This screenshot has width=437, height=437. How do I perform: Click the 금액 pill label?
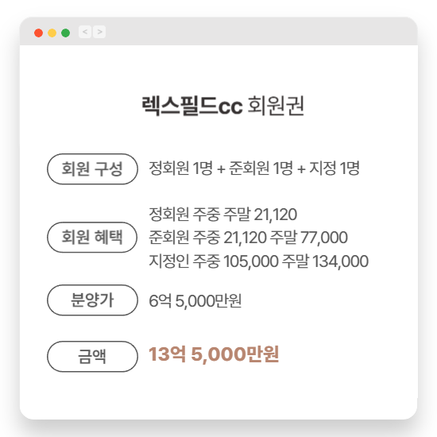pos(92,357)
